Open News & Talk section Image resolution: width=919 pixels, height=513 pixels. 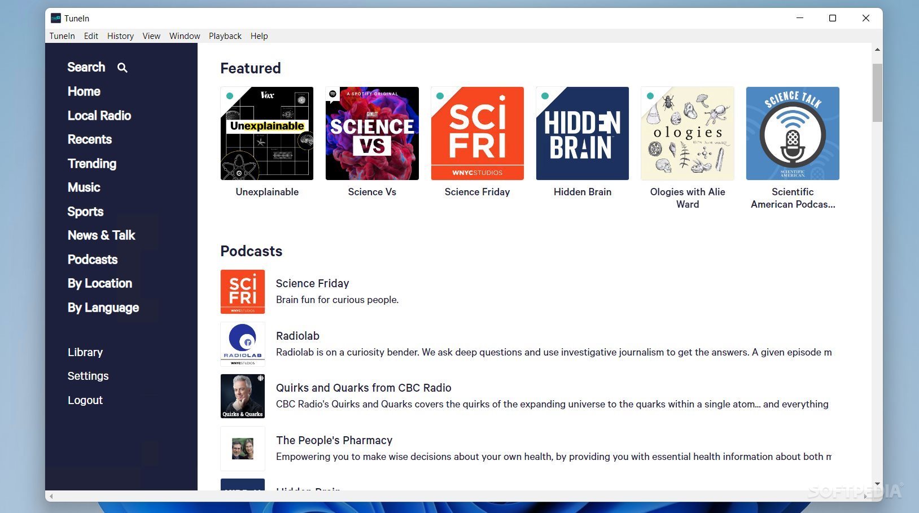[x=102, y=235]
